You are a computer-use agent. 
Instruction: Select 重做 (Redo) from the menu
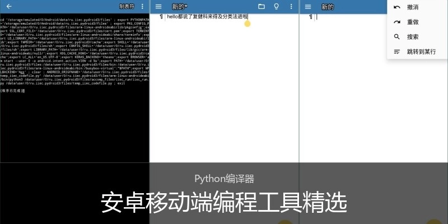(x=413, y=22)
